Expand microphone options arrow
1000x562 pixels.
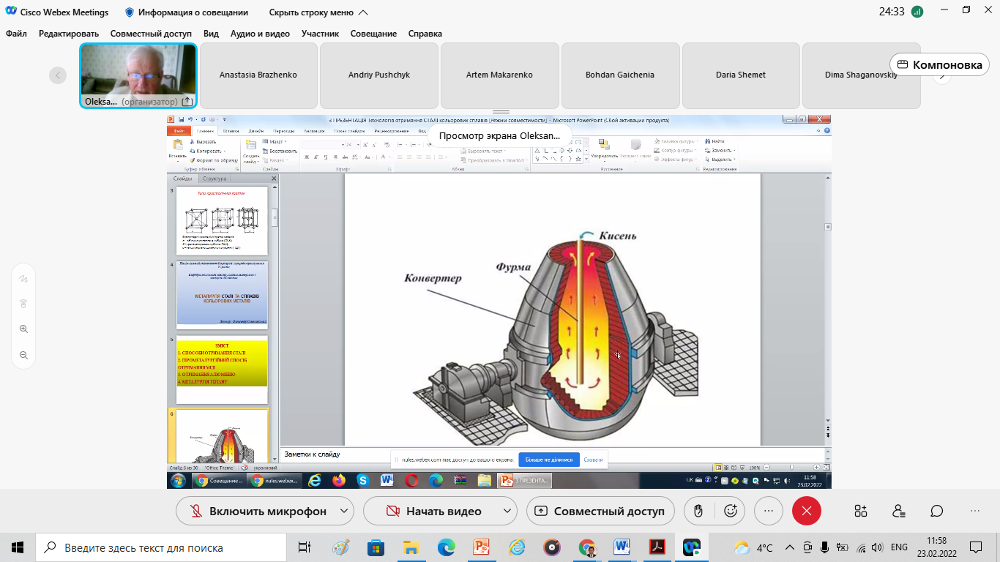pos(344,511)
